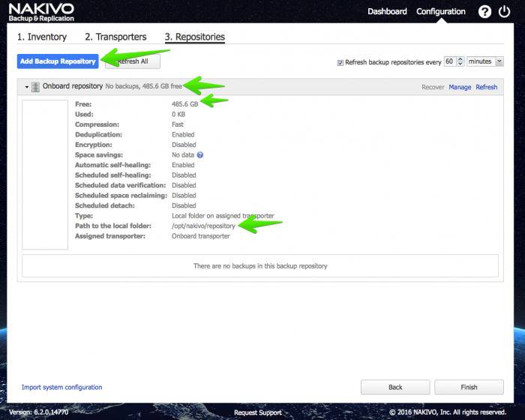Click the Finish button

click(469, 387)
